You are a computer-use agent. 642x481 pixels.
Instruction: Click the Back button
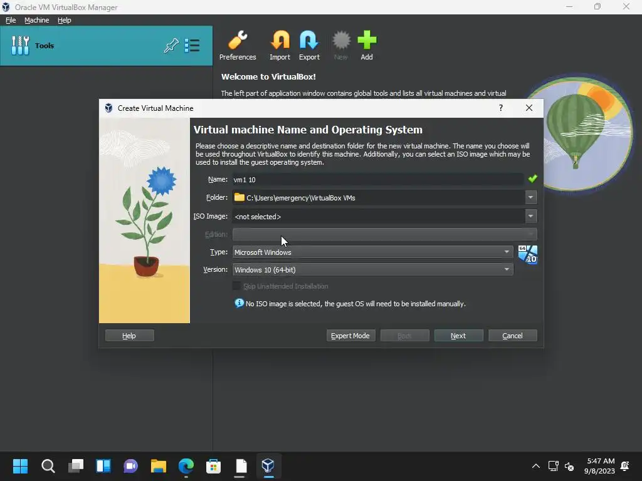click(x=404, y=336)
